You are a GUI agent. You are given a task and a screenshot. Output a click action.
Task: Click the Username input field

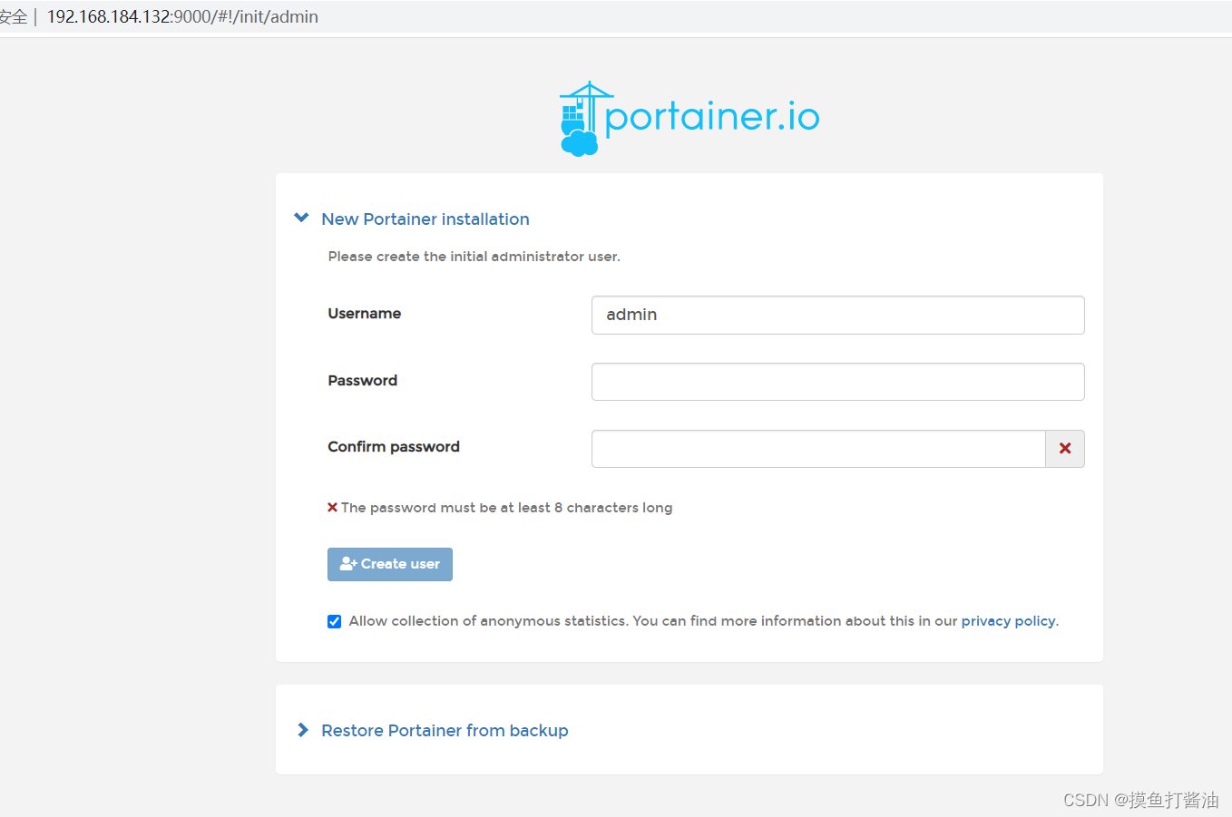point(837,315)
